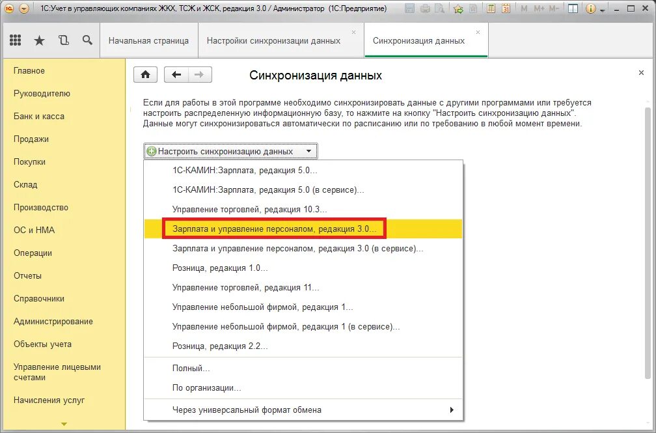Open Операции section
Image resolution: width=656 pixels, height=433 pixels.
coord(33,253)
